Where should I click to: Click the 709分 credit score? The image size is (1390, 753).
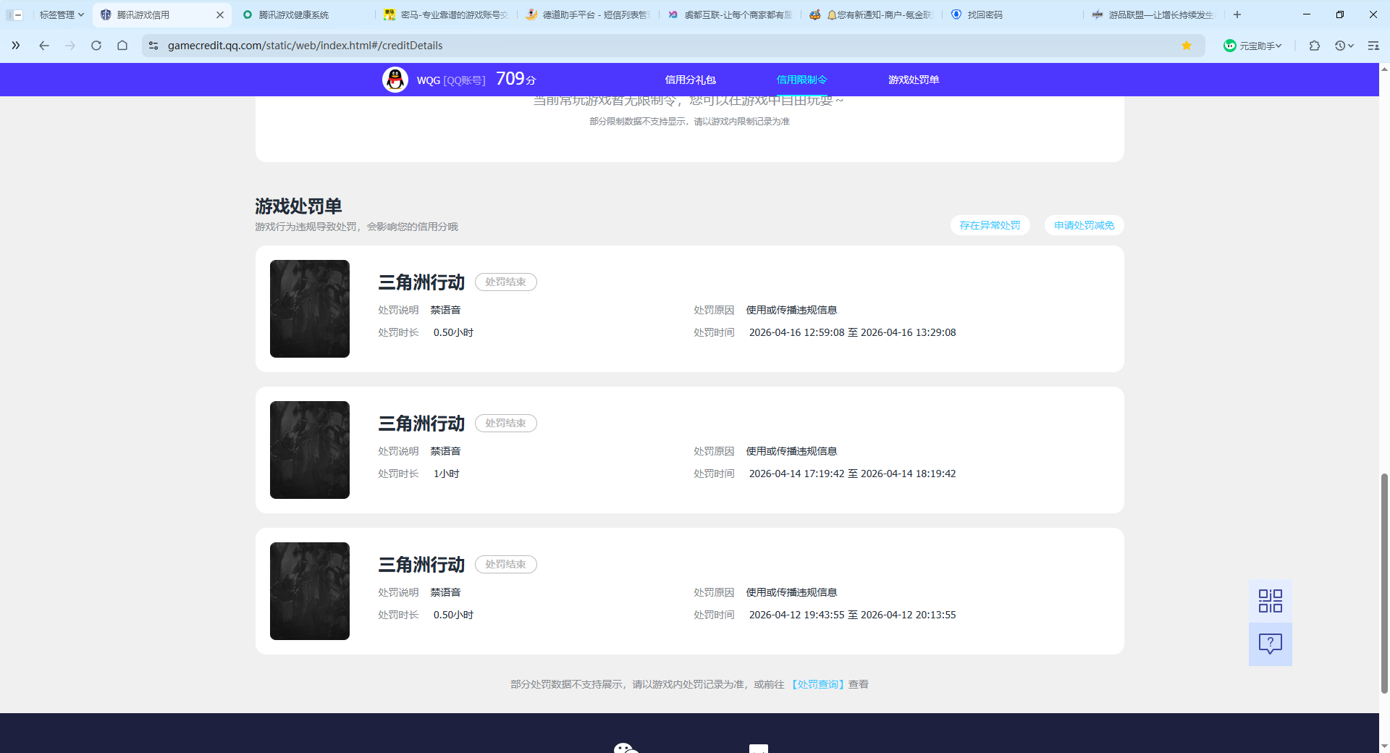[x=515, y=79]
